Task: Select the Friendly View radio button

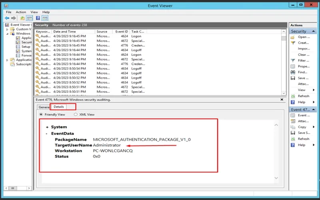Action: pos(41,114)
